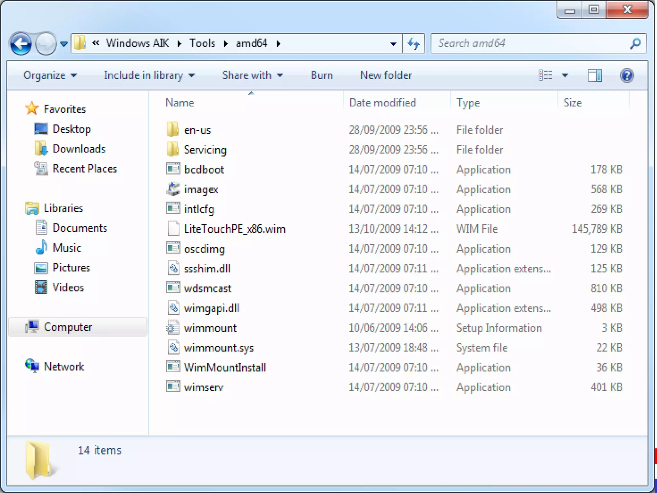Expand the view options dropdown arrow

(565, 76)
